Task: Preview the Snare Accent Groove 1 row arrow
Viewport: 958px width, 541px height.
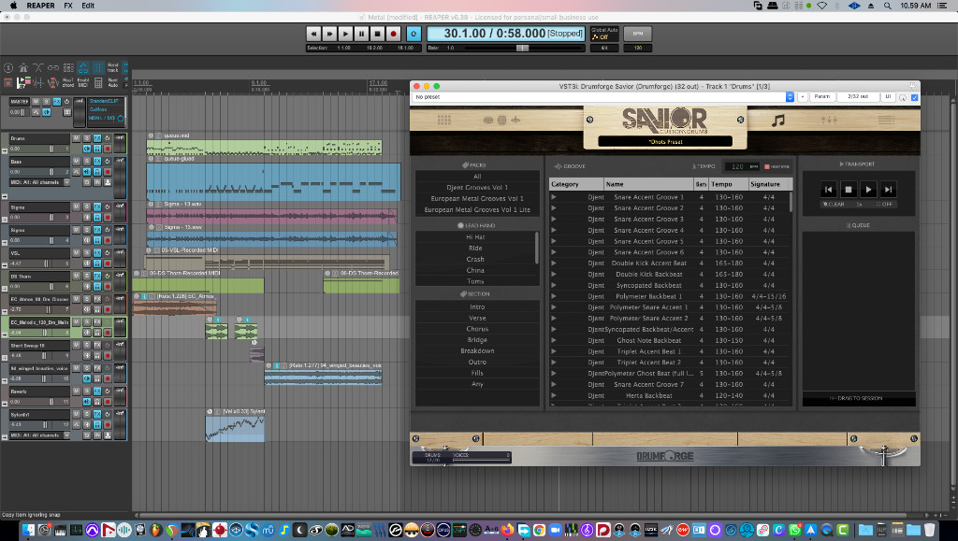Action: point(554,197)
